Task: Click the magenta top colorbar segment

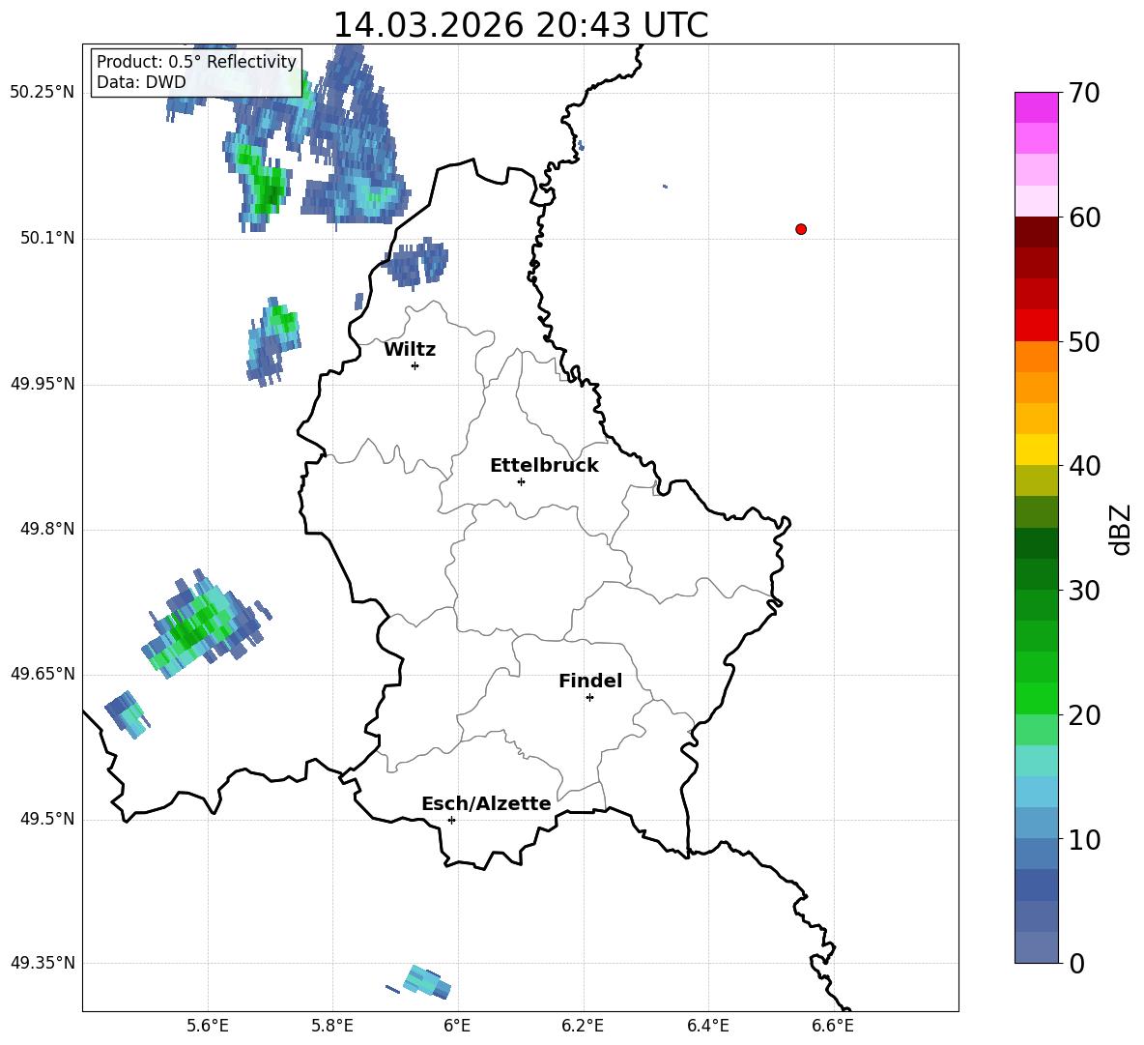Action: coord(1036,108)
